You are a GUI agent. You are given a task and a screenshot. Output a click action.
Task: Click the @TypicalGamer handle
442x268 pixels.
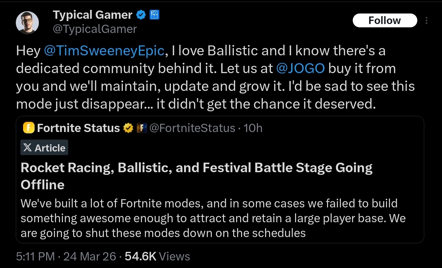(x=95, y=29)
